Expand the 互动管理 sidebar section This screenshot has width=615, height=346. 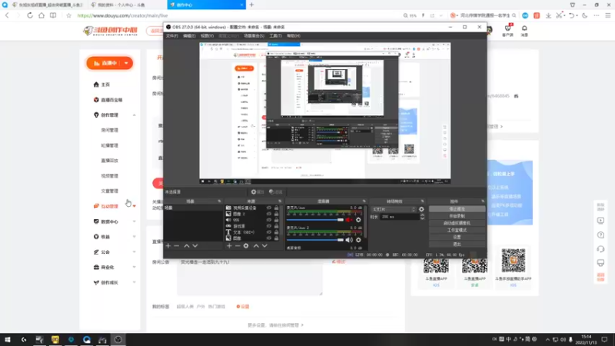[134, 206]
